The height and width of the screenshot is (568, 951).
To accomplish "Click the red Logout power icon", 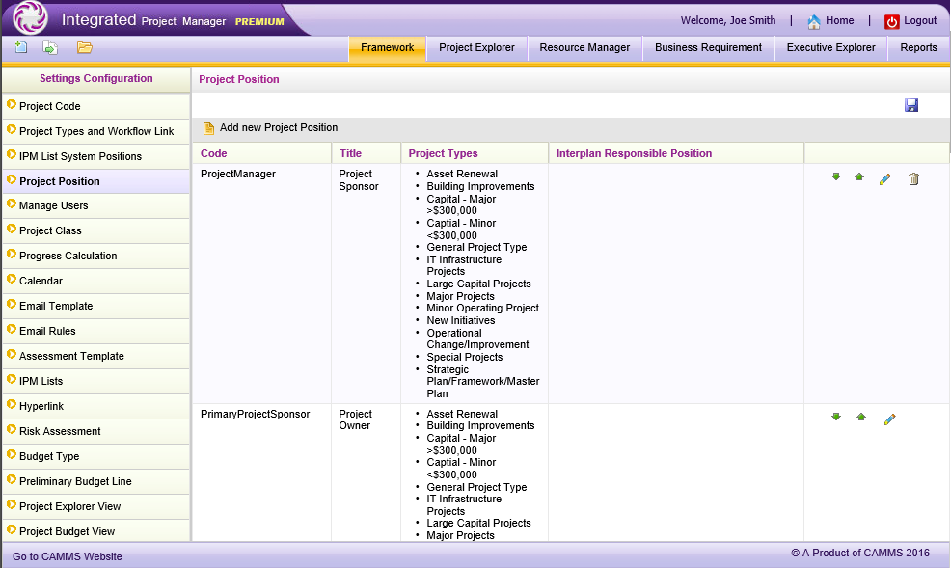I will (892, 20).
